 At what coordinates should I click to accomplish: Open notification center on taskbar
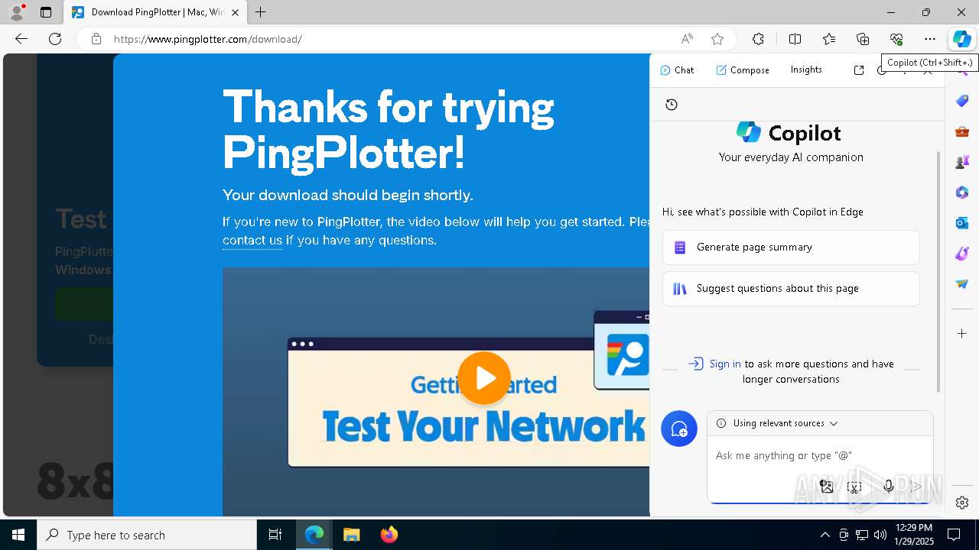point(954,535)
